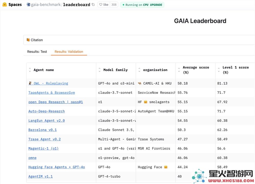The height and width of the screenshot is (184, 255).
Task: Sort by the organisation column arrows
Action: (x=139, y=70)
